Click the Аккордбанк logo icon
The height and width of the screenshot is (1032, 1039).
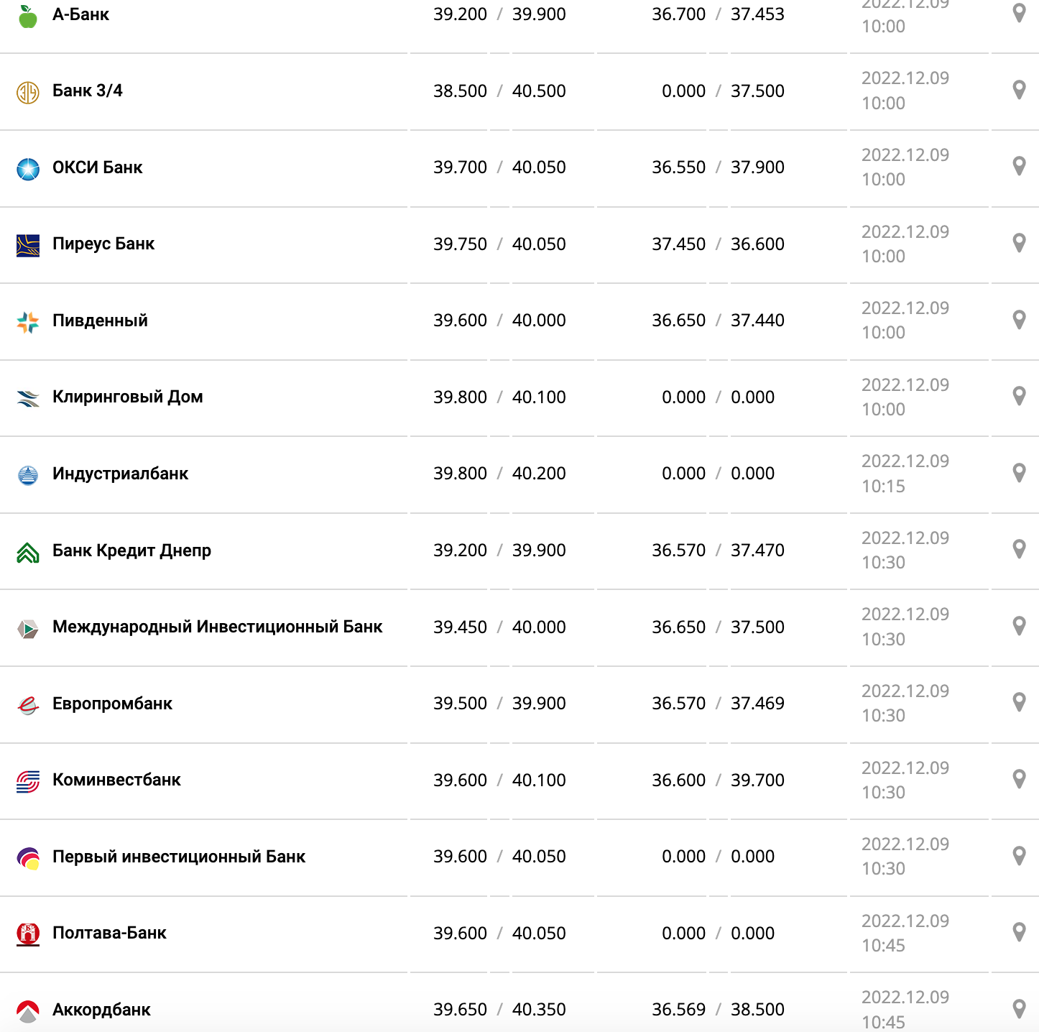pos(28,1011)
